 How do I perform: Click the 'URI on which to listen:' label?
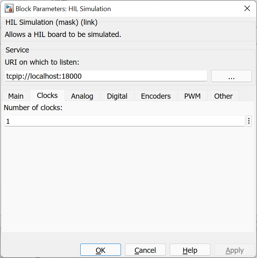click(x=42, y=62)
